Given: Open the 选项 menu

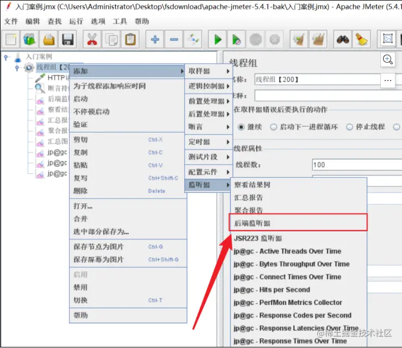Looking at the screenshot, I should (98, 21).
